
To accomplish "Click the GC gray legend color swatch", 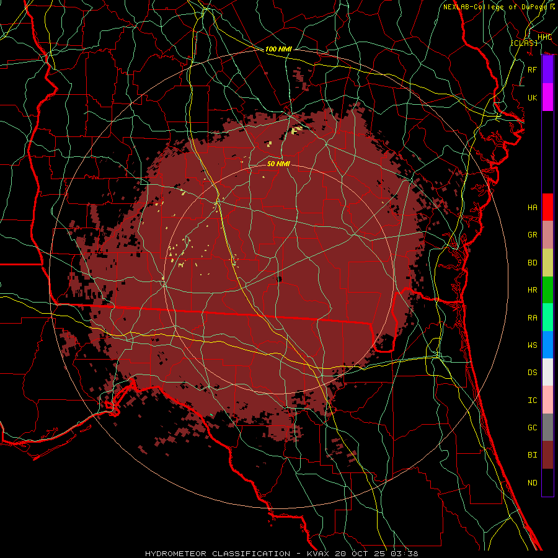I will pos(547,427).
